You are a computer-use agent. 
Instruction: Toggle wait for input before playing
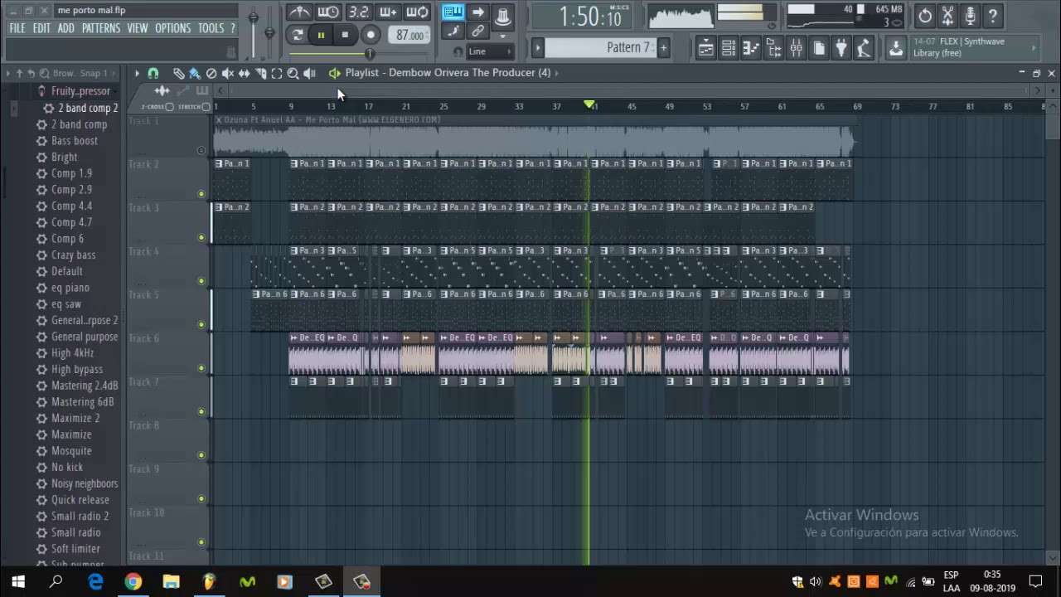[x=328, y=12]
